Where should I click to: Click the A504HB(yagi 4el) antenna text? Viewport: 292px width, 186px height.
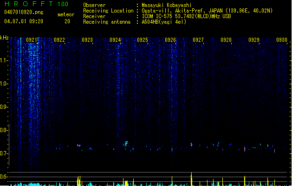click(164, 22)
